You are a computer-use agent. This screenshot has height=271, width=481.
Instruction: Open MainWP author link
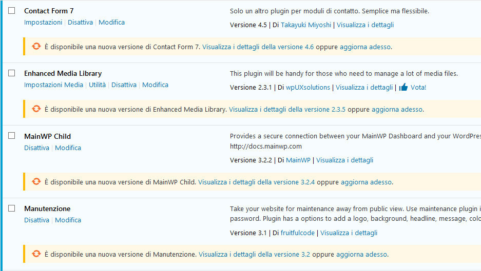[298, 160]
